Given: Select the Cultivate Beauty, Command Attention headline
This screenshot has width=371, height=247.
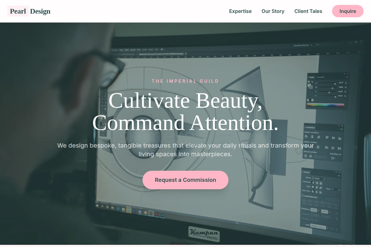Looking at the screenshot, I should point(185,111).
